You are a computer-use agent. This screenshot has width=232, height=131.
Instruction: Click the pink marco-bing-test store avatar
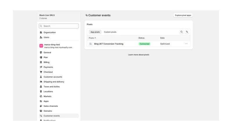click(41, 46)
